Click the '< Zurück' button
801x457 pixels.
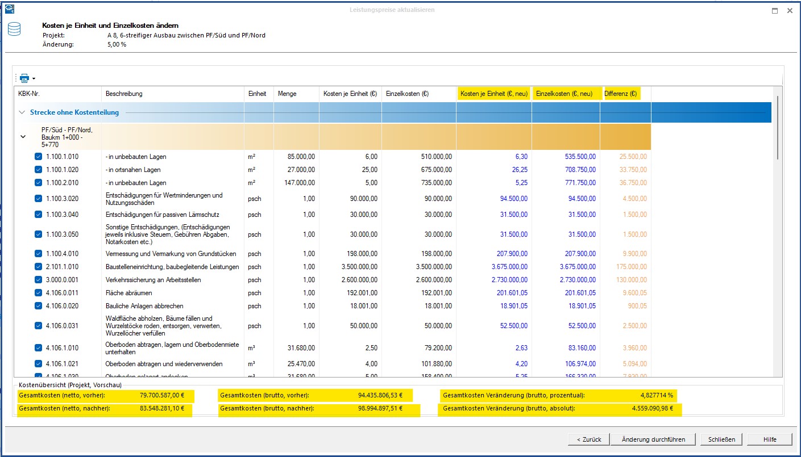click(588, 439)
